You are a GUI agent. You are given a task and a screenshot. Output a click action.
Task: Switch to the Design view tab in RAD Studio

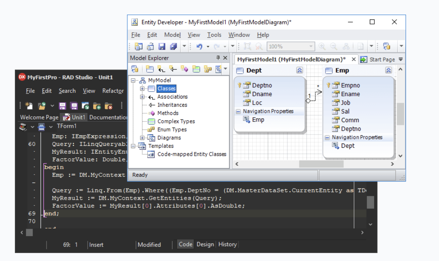click(x=205, y=244)
